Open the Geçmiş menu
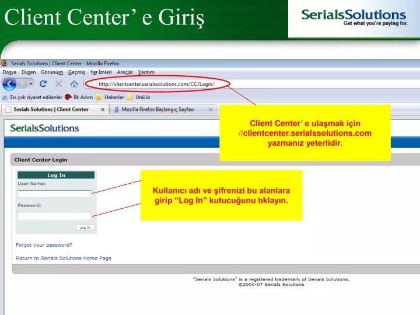Image resolution: width=420 pixels, height=315 pixels. (76, 72)
